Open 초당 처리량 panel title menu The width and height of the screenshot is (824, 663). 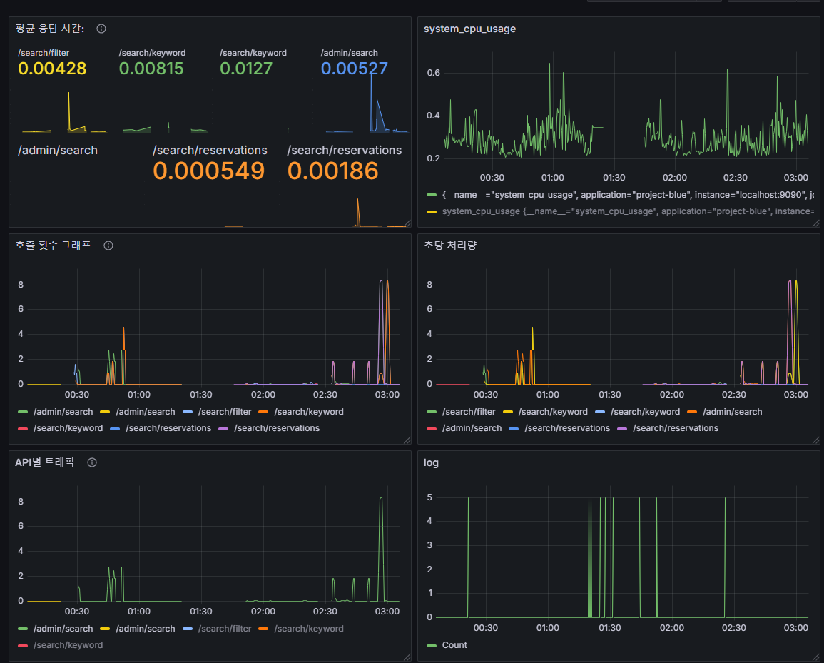pyautogui.click(x=450, y=246)
